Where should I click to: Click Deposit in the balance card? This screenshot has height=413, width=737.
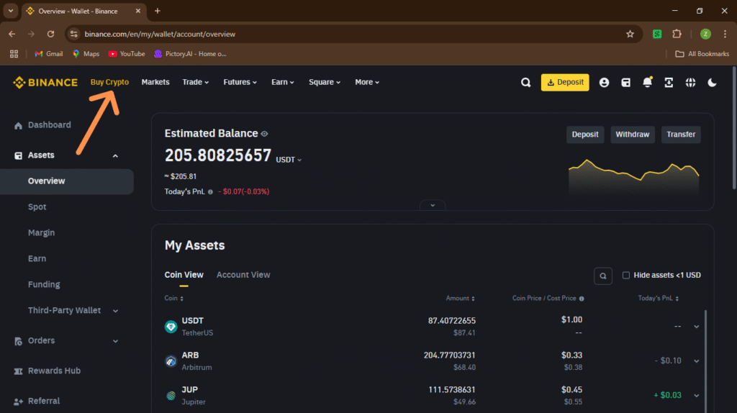pyautogui.click(x=584, y=135)
